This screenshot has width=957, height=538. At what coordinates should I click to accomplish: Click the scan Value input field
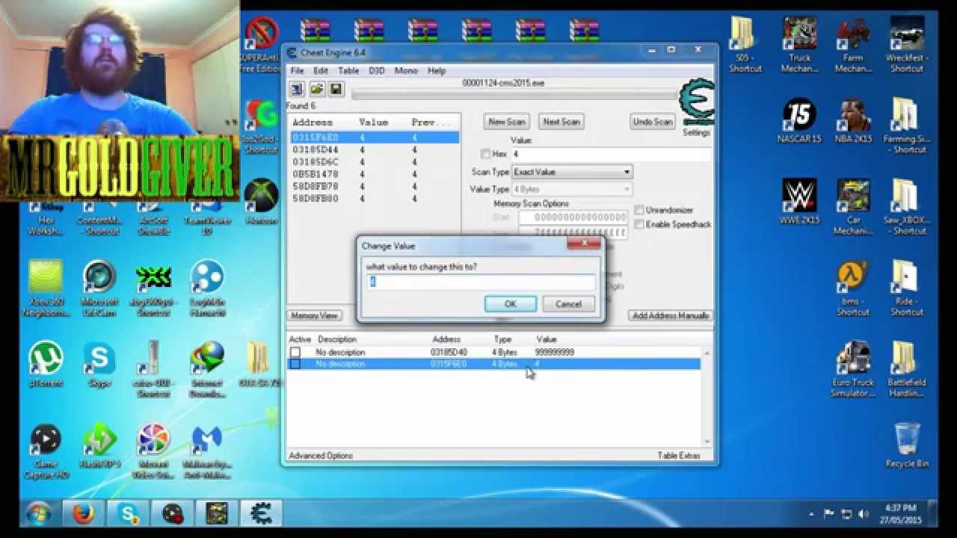pyautogui.click(x=611, y=154)
